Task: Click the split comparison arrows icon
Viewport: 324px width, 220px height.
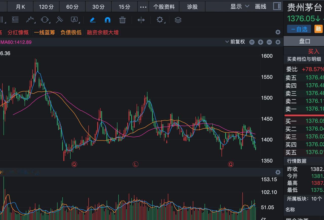Action: click(x=141, y=20)
